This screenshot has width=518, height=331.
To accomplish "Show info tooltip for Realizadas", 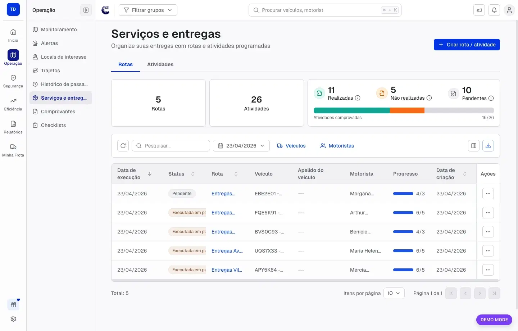I will (x=358, y=98).
